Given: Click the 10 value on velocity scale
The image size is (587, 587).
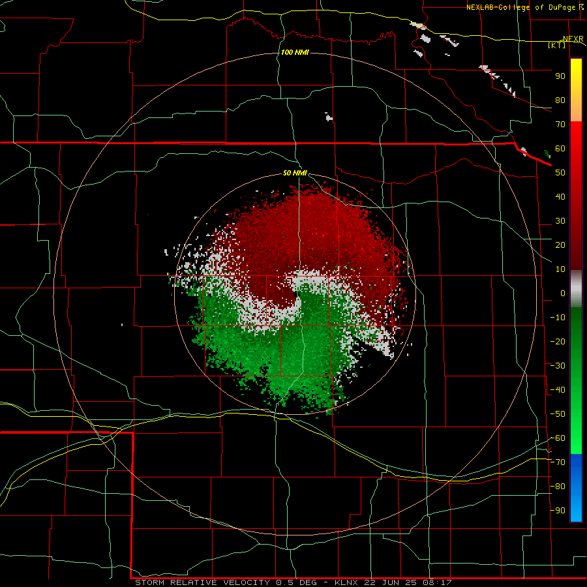Looking at the screenshot, I should (560, 269).
